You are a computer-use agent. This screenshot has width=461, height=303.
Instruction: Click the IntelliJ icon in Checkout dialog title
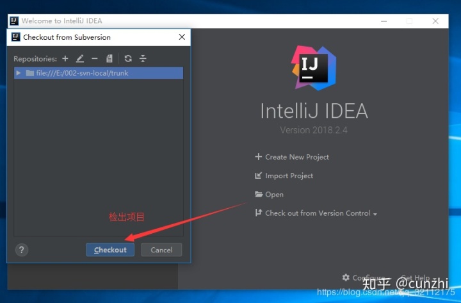click(x=15, y=37)
